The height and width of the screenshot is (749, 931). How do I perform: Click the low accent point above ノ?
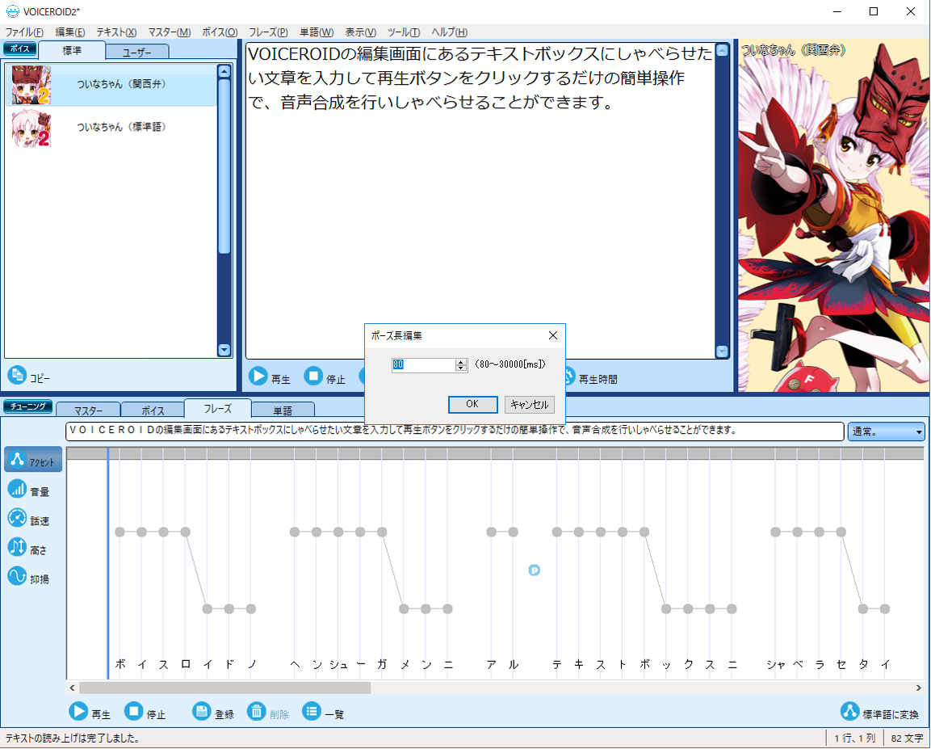(x=251, y=609)
